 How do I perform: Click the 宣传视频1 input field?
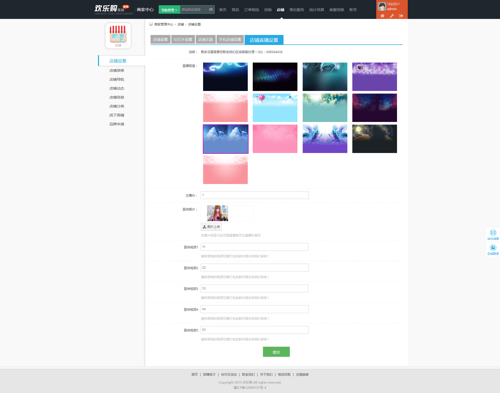(x=255, y=247)
